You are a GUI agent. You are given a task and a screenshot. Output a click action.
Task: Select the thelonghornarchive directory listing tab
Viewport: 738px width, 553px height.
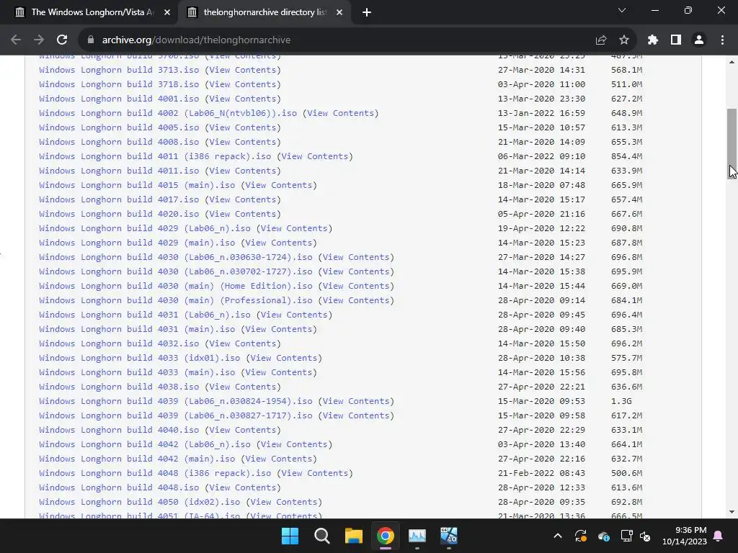265,12
